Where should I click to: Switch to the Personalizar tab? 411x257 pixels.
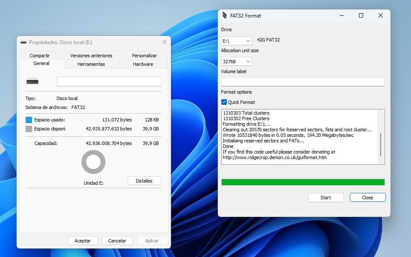144,55
